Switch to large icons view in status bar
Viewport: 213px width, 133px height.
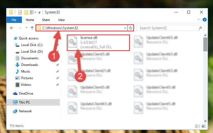[x=204, y=126]
